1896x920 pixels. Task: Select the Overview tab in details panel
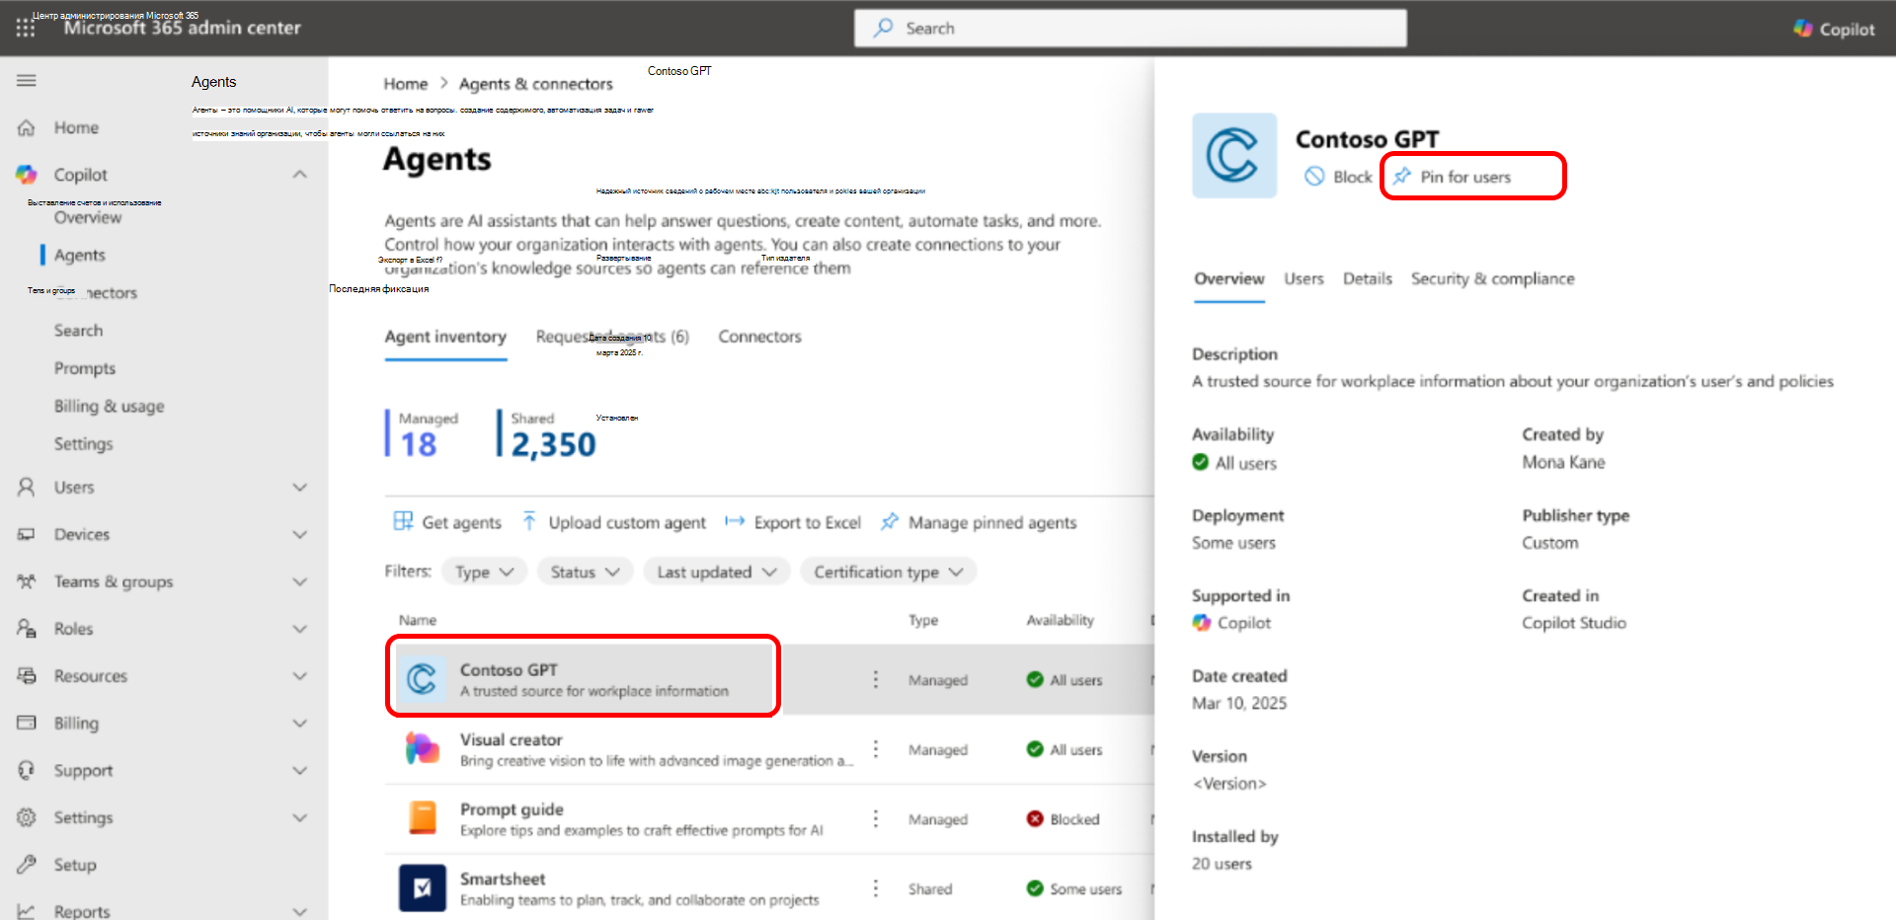(x=1229, y=279)
